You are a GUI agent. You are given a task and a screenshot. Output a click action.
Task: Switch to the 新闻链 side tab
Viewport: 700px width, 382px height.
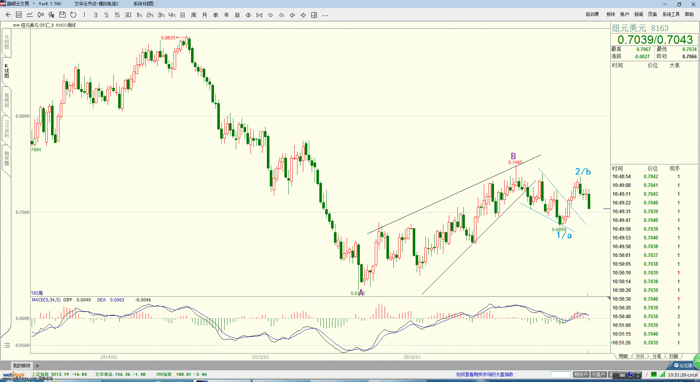click(7, 100)
